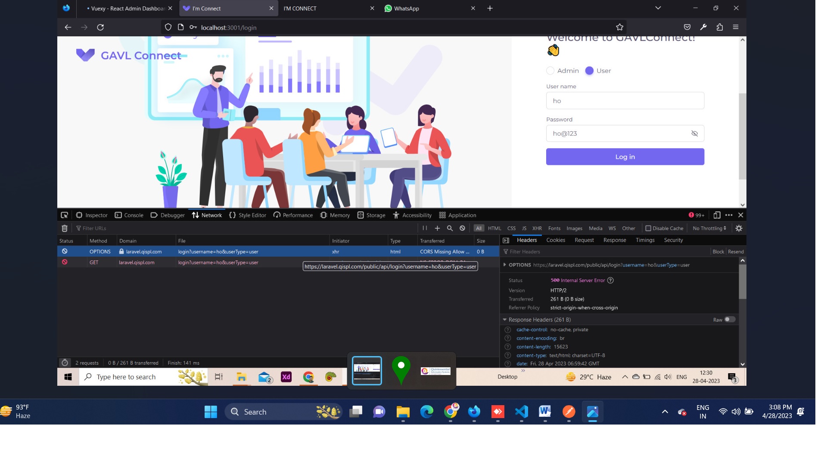Enable Disable Cache checkbox

(x=648, y=228)
